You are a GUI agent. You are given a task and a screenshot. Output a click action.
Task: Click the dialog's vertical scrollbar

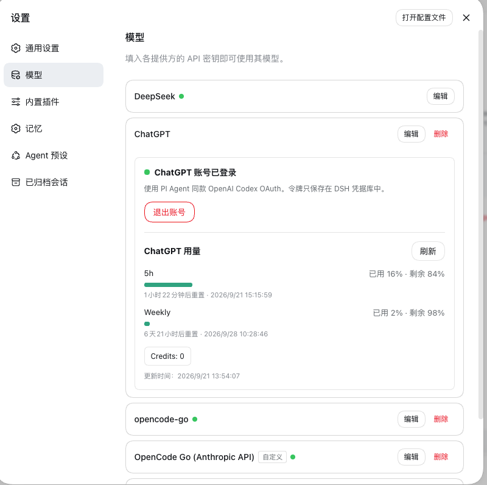point(481,224)
